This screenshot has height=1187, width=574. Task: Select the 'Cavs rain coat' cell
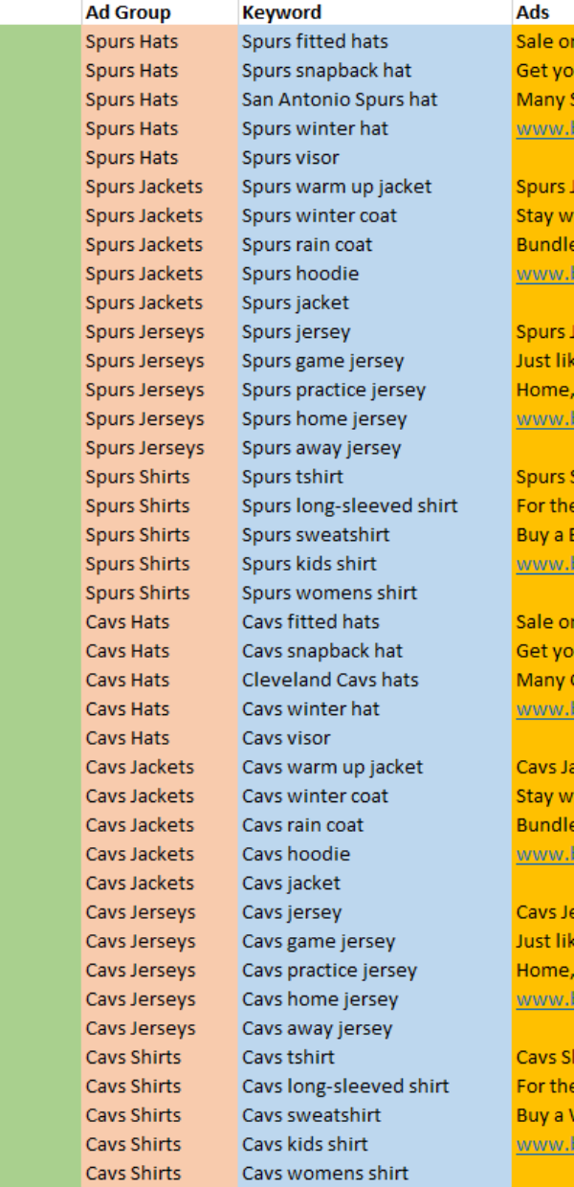coord(375,824)
